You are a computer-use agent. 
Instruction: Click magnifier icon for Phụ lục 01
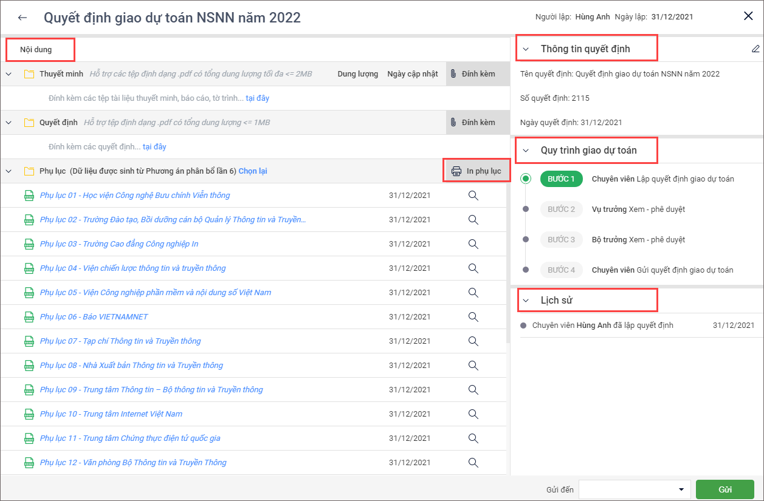pyautogui.click(x=473, y=196)
